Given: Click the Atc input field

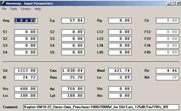Looking at the screenshot, I should [120, 96].
